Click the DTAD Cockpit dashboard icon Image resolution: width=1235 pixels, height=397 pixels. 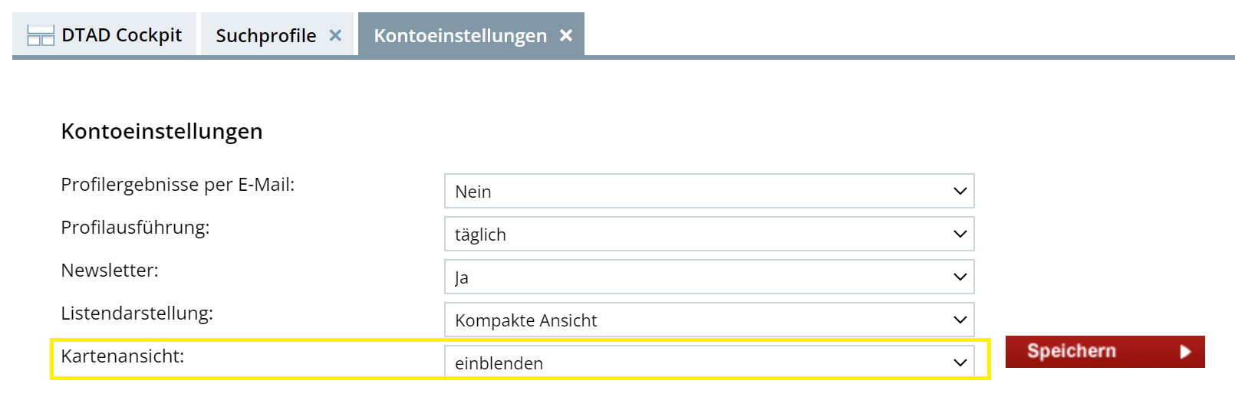pos(41,35)
